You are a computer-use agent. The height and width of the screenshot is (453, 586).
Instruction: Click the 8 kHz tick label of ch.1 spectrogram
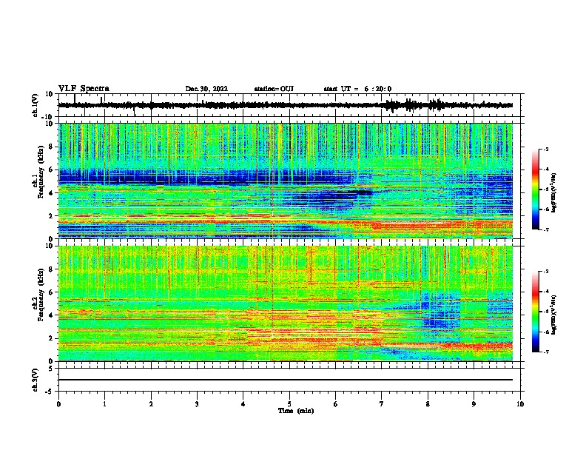pos(52,147)
